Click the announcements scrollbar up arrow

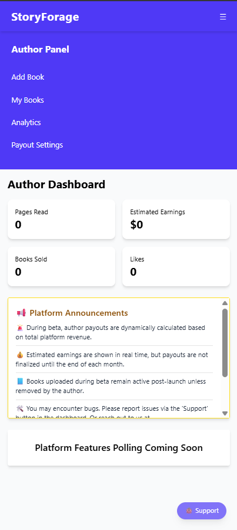pos(225,303)
